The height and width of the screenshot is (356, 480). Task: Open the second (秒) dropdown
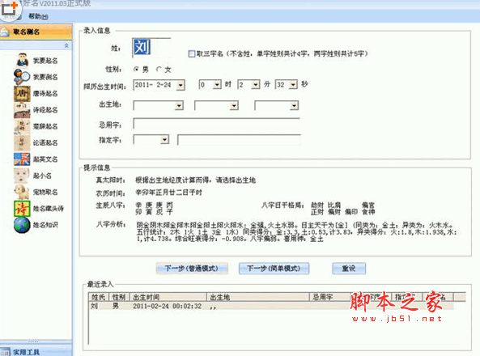pyautogui.click(x=293, y=84)
